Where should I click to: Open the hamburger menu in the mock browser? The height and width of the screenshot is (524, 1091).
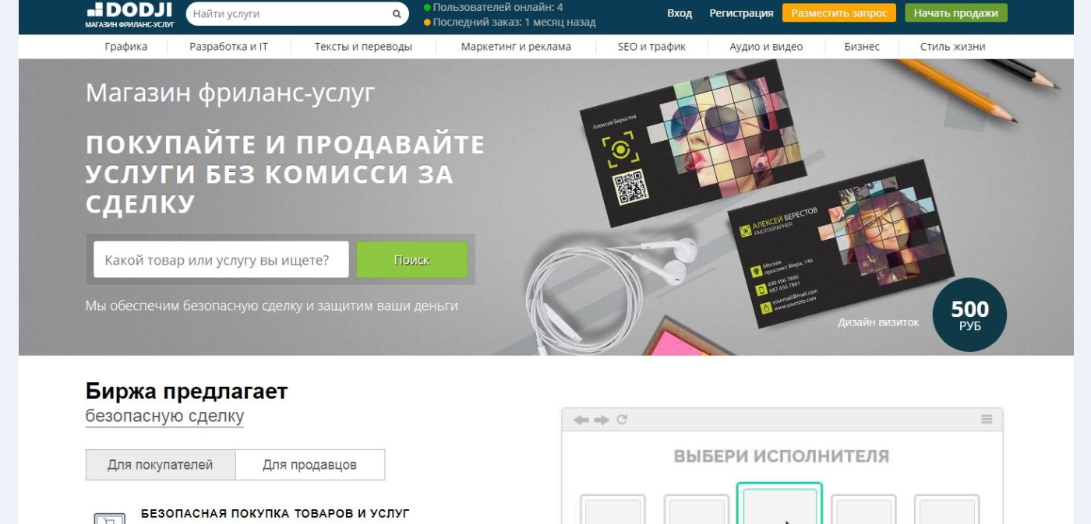coord(987,420)
